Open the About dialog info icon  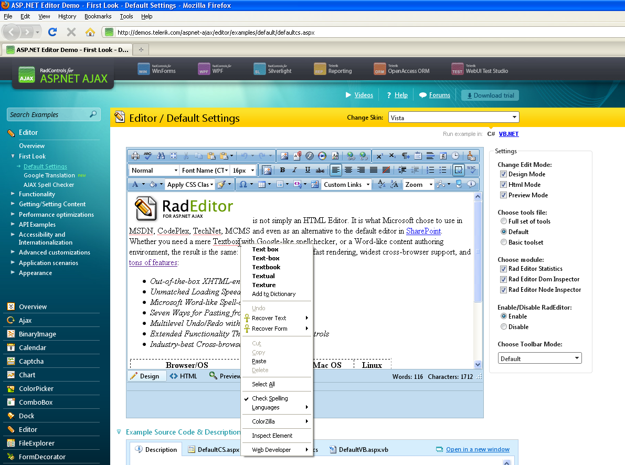[472, 184]
